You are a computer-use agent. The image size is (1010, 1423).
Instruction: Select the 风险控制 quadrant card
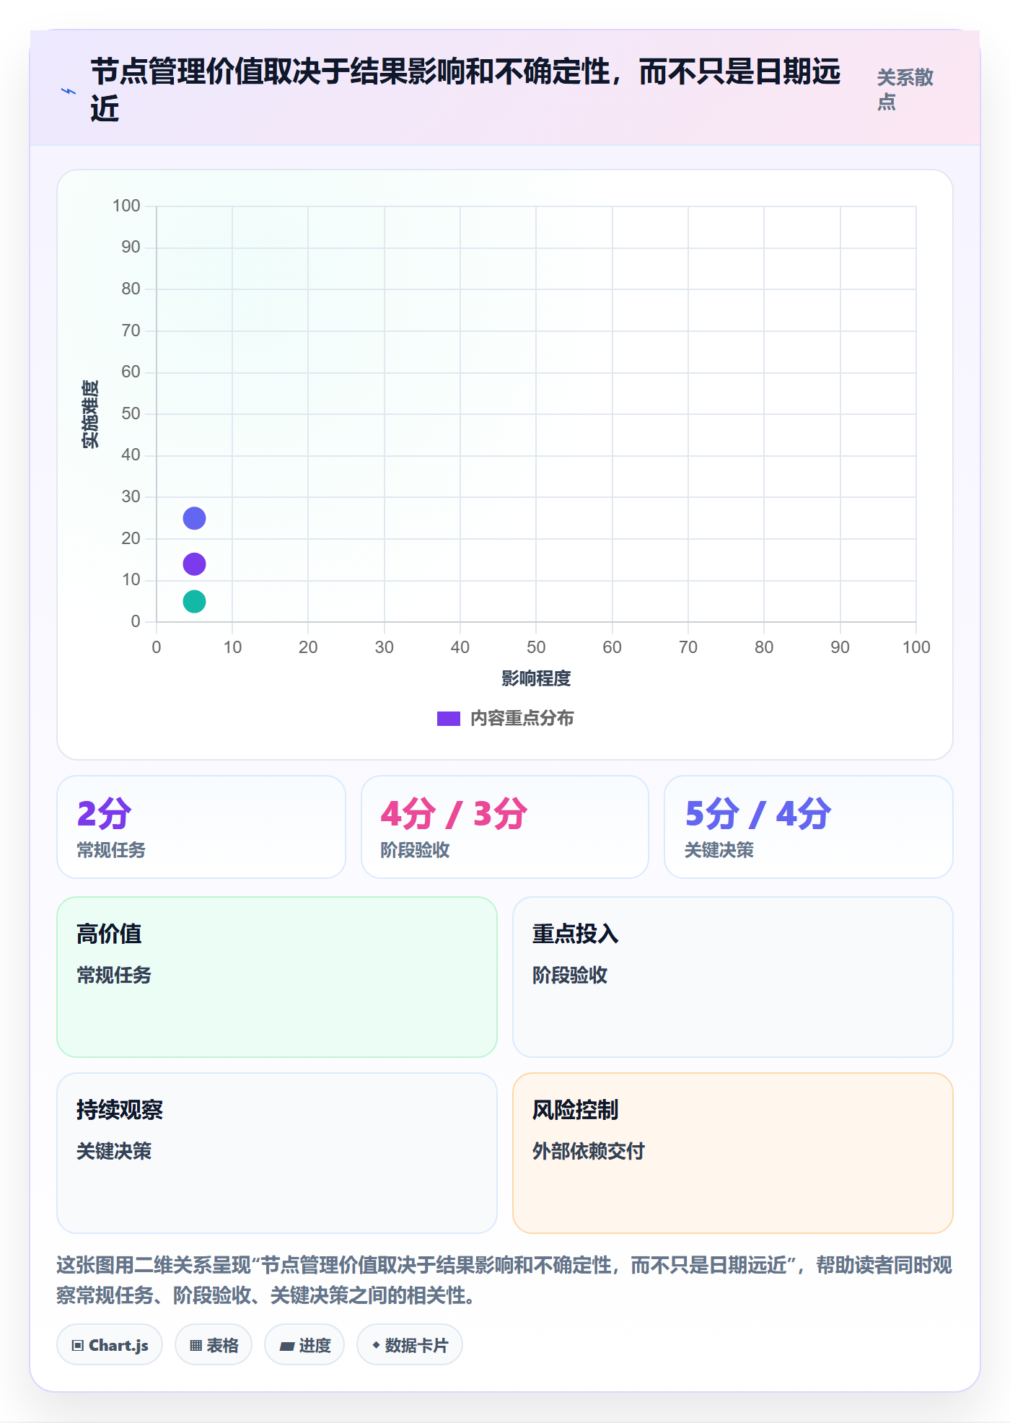(x=732, y=1153)
